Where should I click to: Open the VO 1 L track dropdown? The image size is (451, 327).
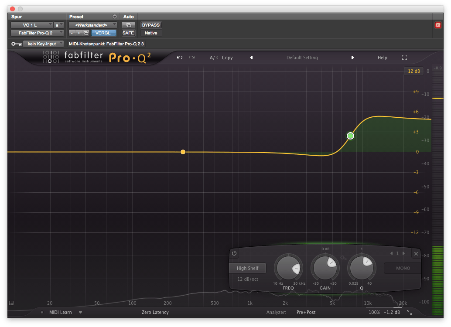[32, 25]
